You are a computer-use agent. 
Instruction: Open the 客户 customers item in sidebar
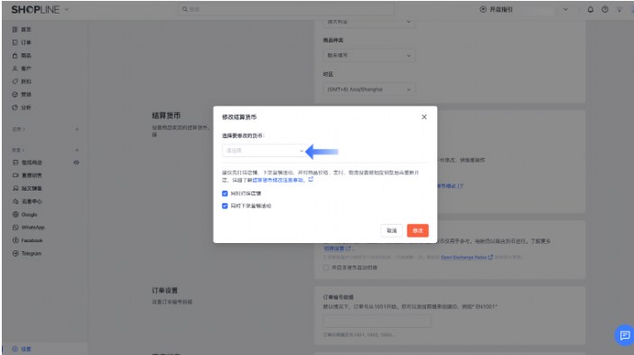tap(26, 69)
